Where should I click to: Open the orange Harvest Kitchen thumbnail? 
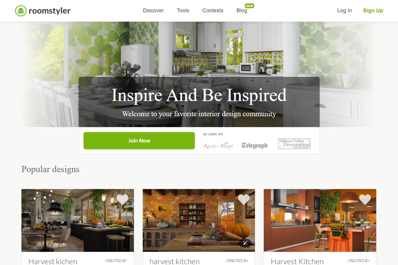click(x=320, y=220)
